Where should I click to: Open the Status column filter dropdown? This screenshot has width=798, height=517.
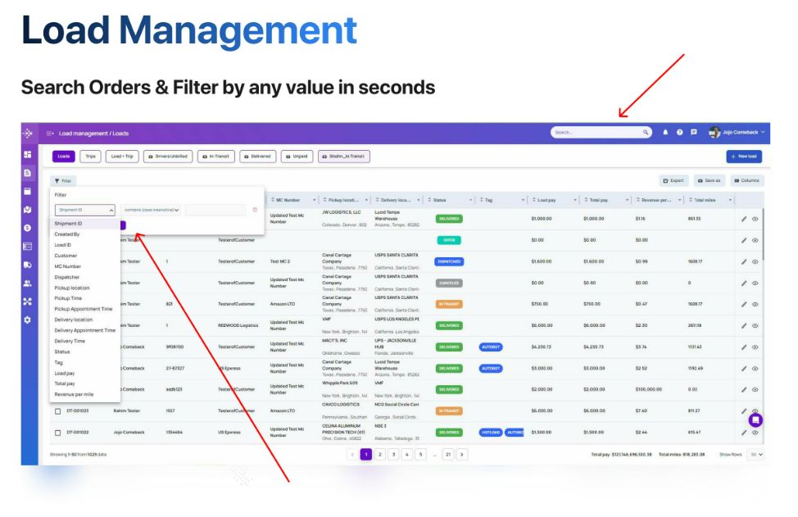(471, 198)
